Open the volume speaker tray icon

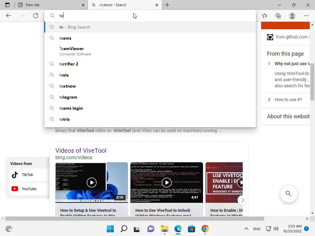276,229
